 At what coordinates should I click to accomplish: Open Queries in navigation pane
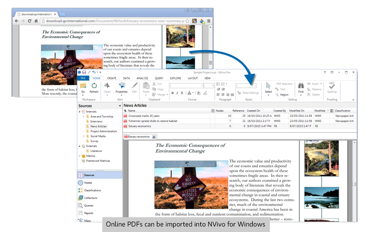pyautogui.click(x=89, y=206)
